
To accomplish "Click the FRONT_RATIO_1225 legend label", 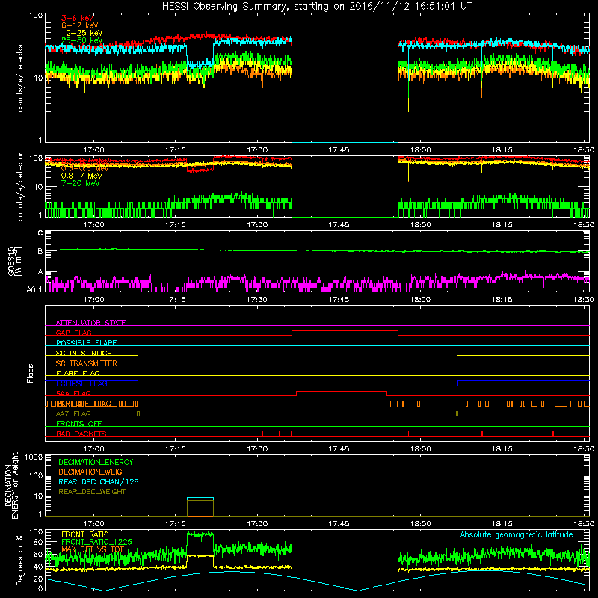I will (x=96, y=543).
